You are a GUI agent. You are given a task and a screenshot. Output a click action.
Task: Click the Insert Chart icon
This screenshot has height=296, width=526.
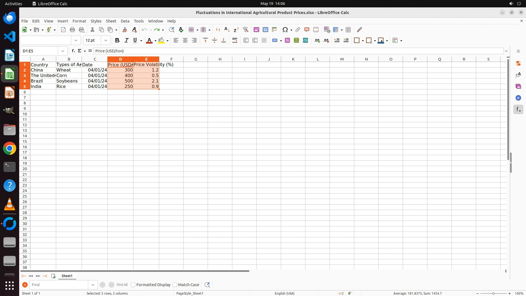(265, 30)
